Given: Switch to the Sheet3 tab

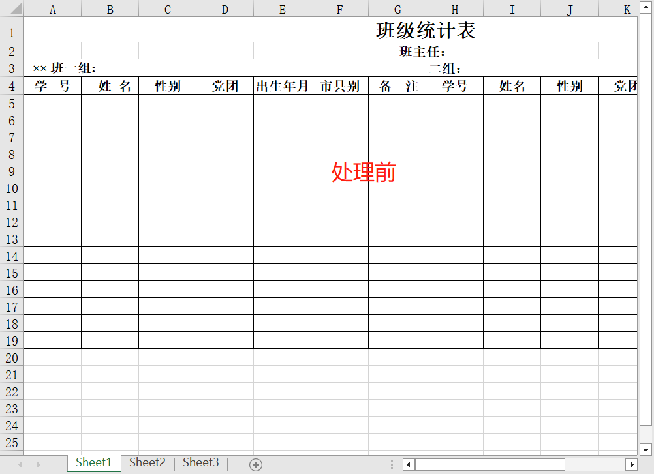Looking at the screenshot, I should click(x=200, y=462).
